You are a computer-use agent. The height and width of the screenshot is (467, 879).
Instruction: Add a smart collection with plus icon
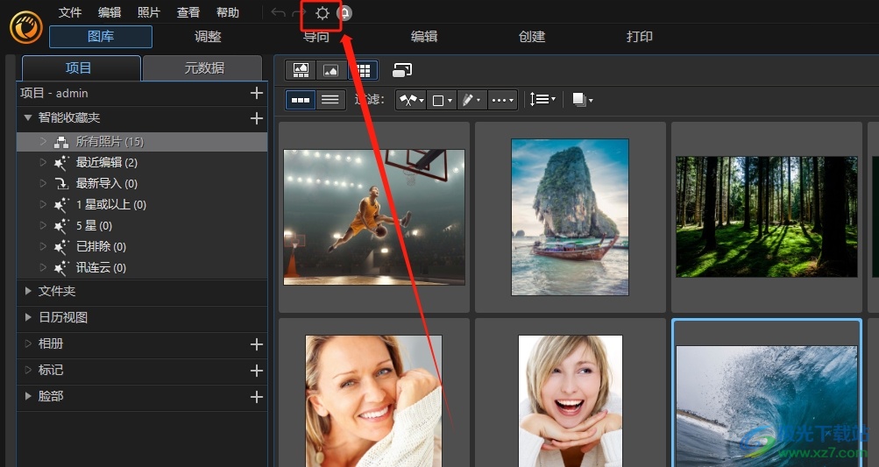coord(256,117)
